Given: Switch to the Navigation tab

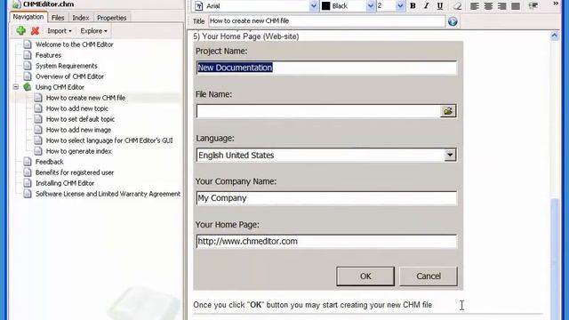Looking at the screenshot, I should [28, 17].
